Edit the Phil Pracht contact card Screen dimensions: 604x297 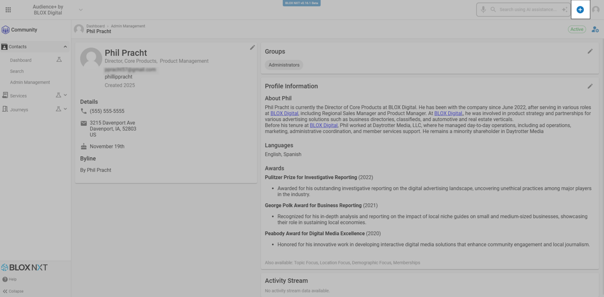[x=252, y=48]
